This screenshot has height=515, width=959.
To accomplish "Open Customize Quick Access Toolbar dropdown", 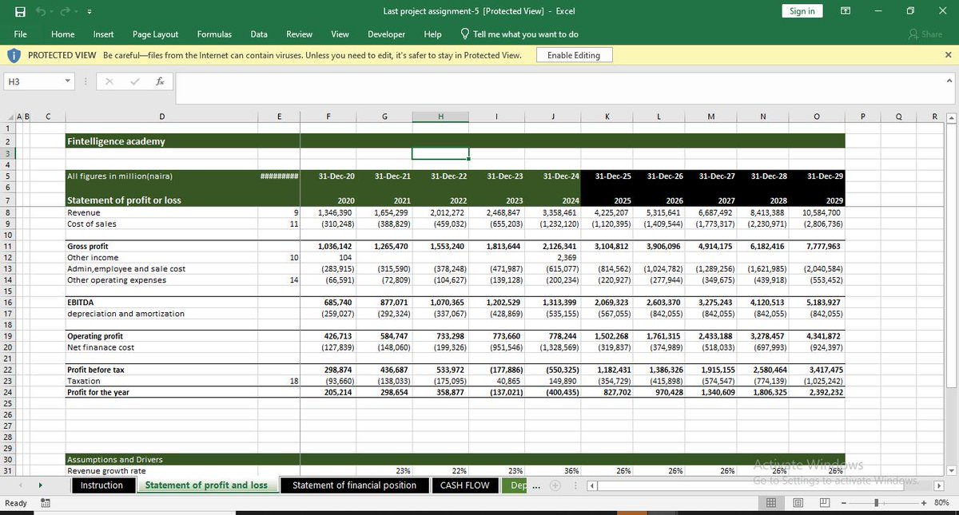I will coord(89,11).
